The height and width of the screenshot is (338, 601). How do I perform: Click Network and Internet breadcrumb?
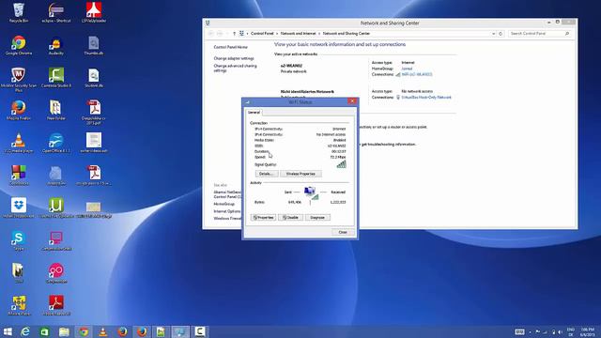click(298, 34)
